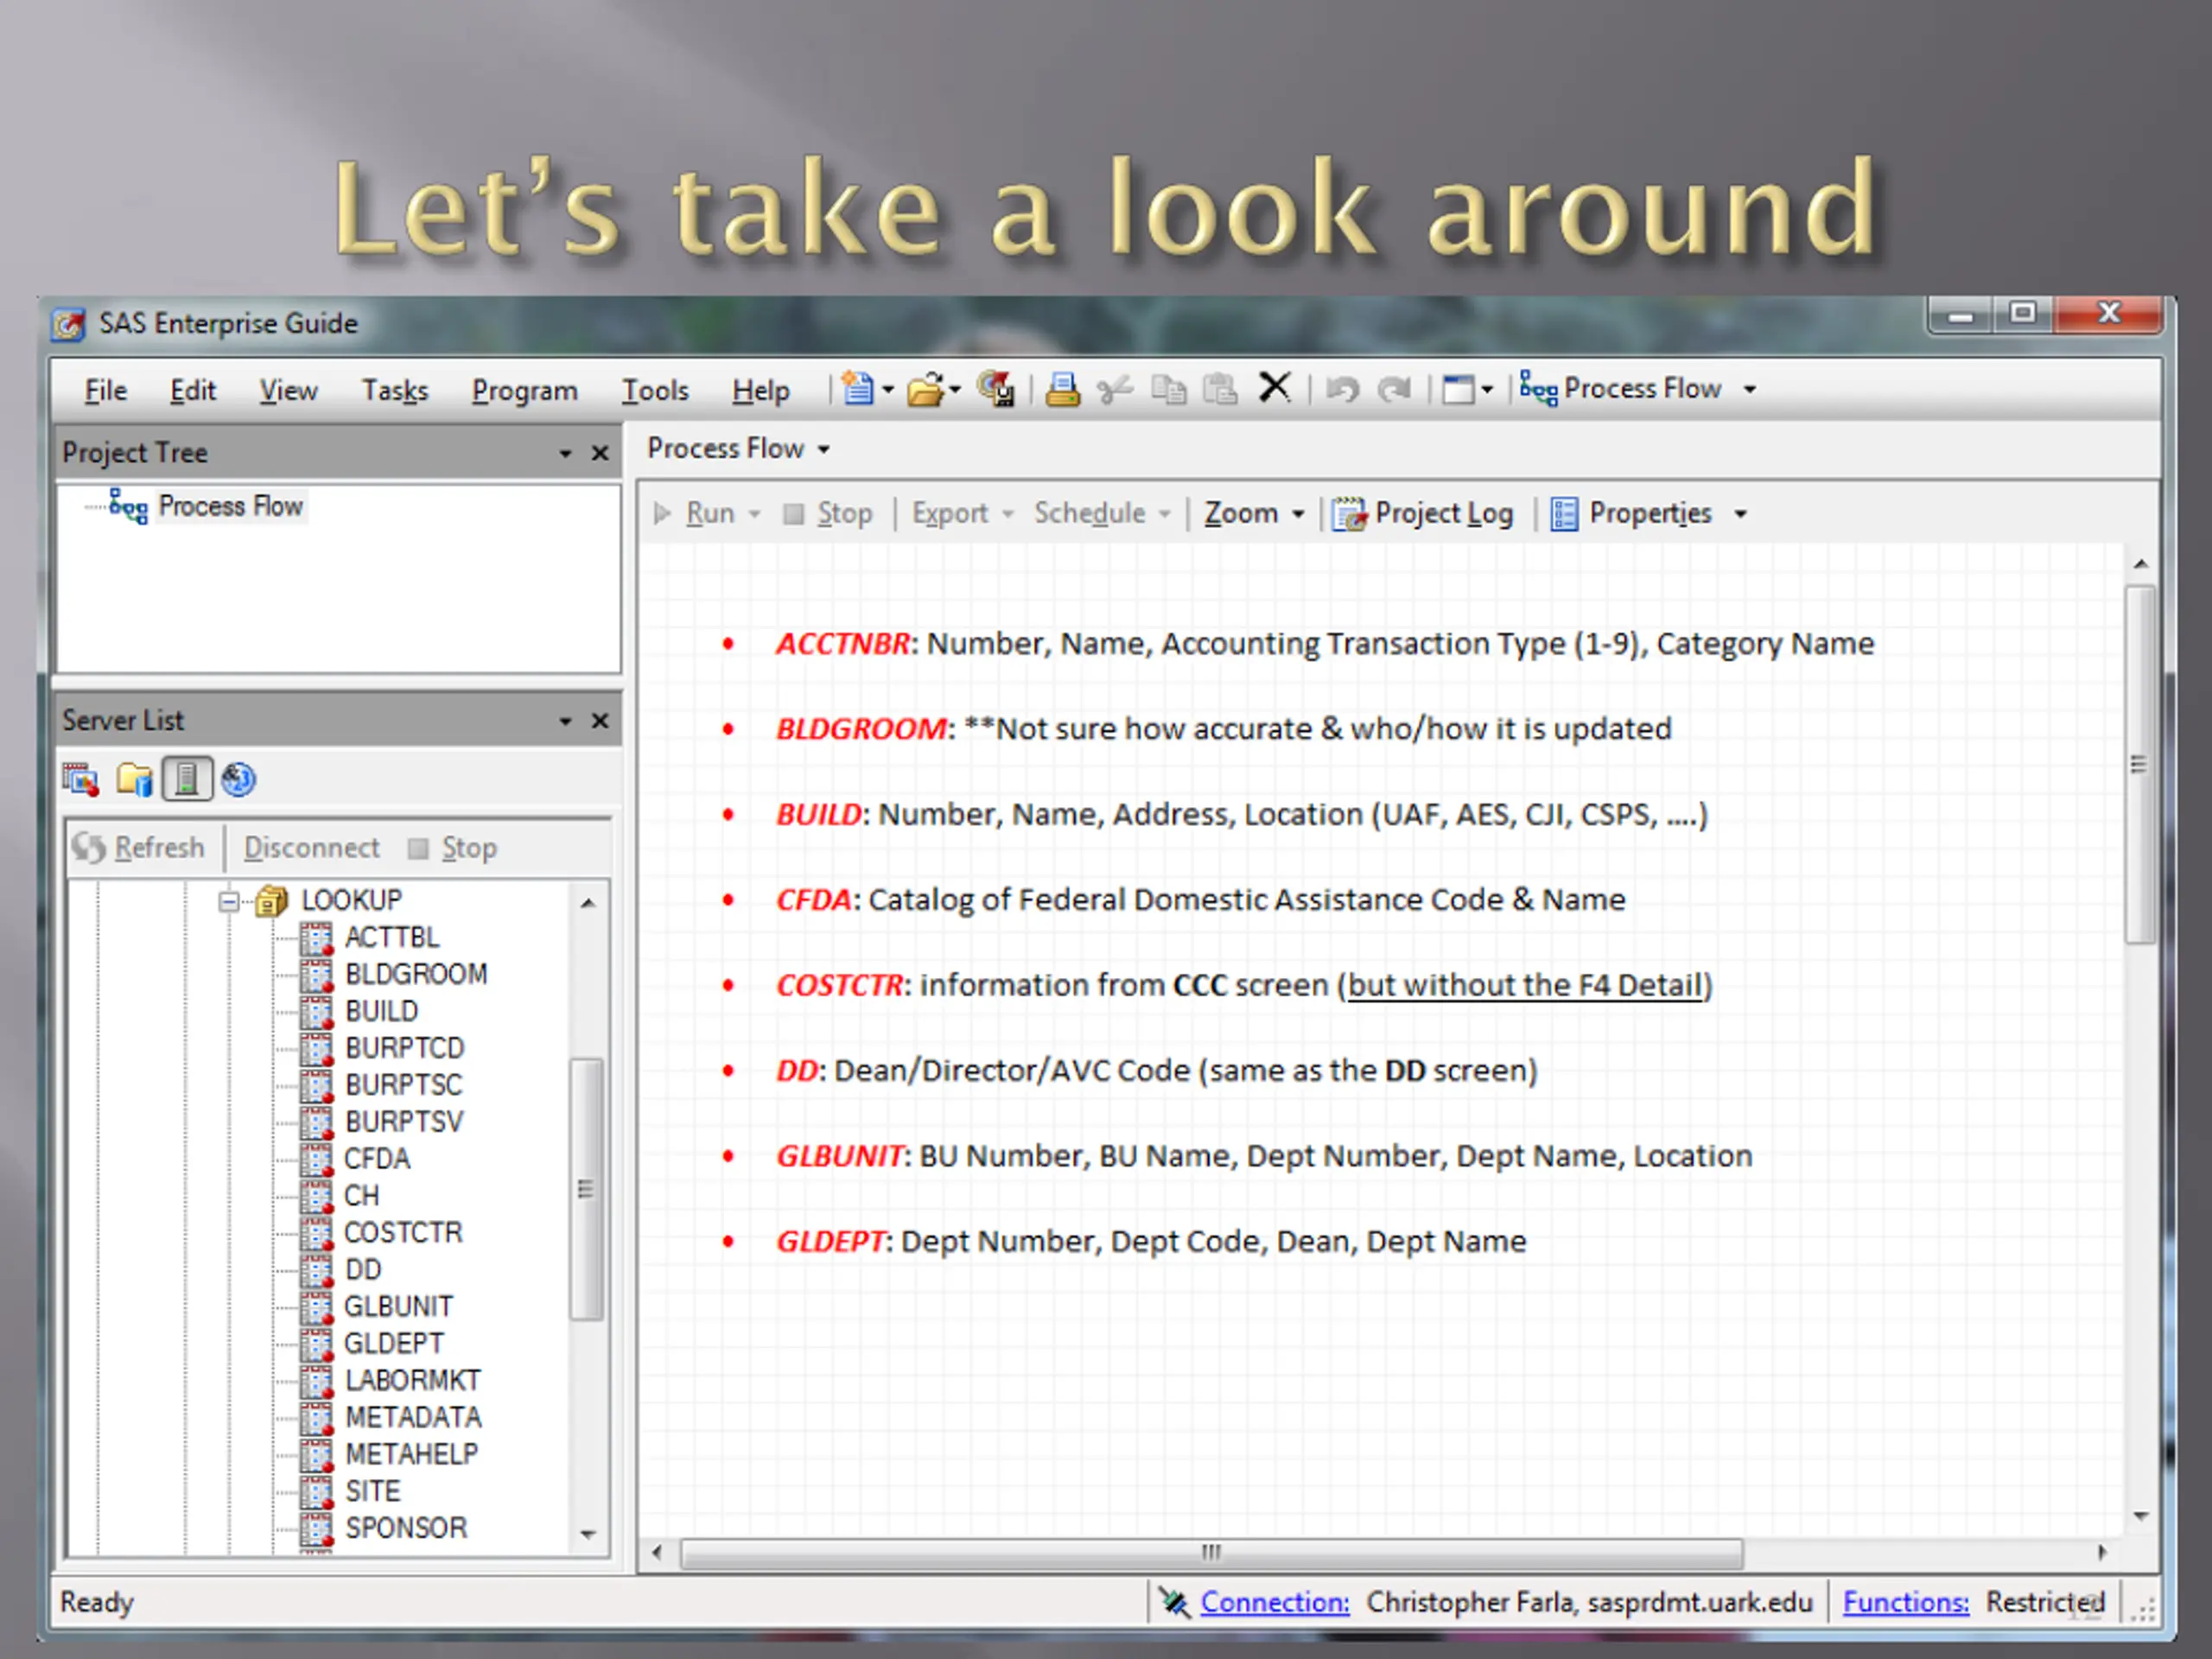Open the Server List pane options arrow
The height and width of the screenshot is (1659, 2212).
click(565, 721)
